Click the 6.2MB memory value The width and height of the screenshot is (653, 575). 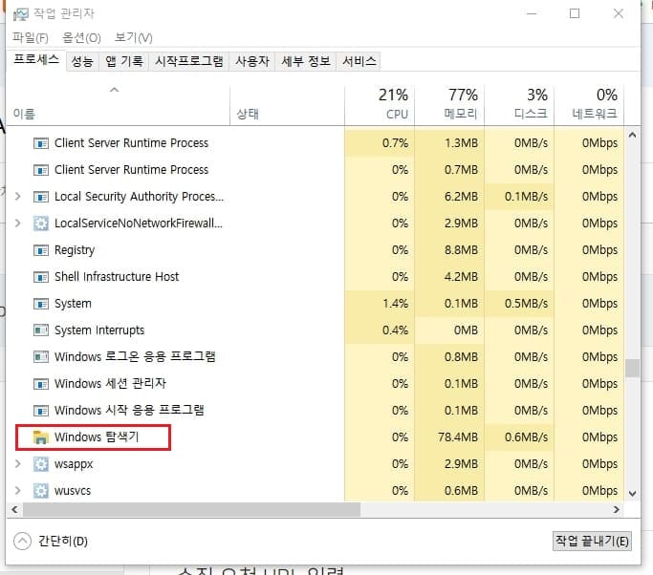pyautogui.click(x=461, y=197)
